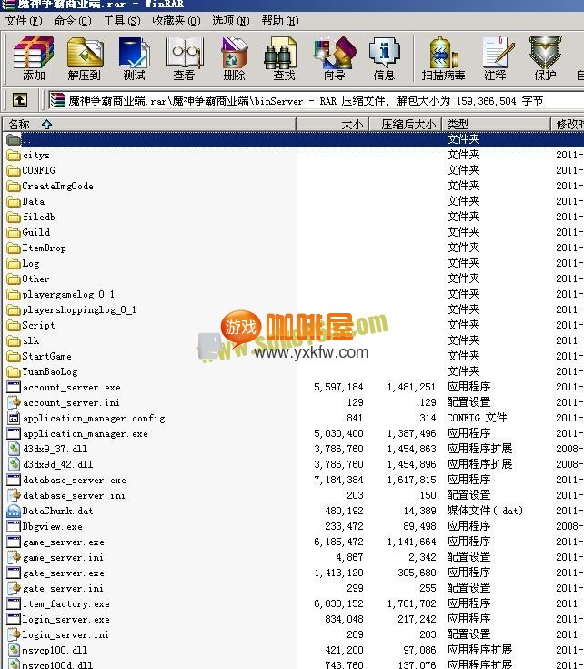Image resolution: width=584 pixels, height=669 pixels.
Task: Click the Test (测试) archive icon
Action: [x=134, y=58]
